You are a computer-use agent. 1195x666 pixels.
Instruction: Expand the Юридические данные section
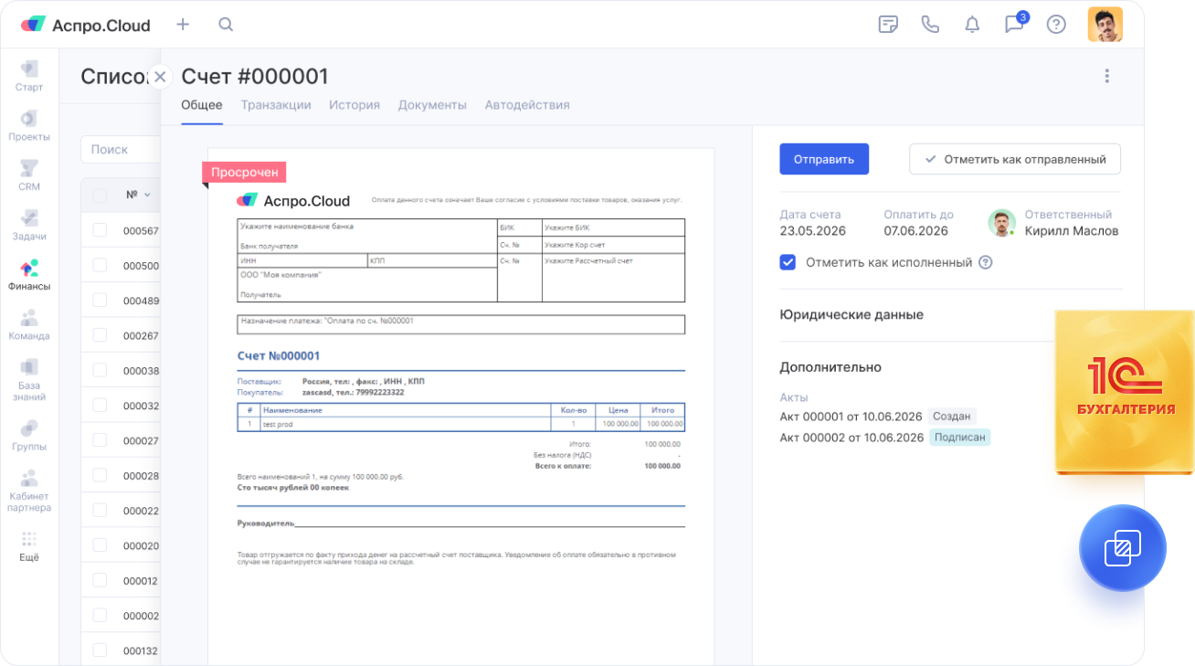851,314
